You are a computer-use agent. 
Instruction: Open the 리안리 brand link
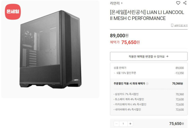point(115,3)
